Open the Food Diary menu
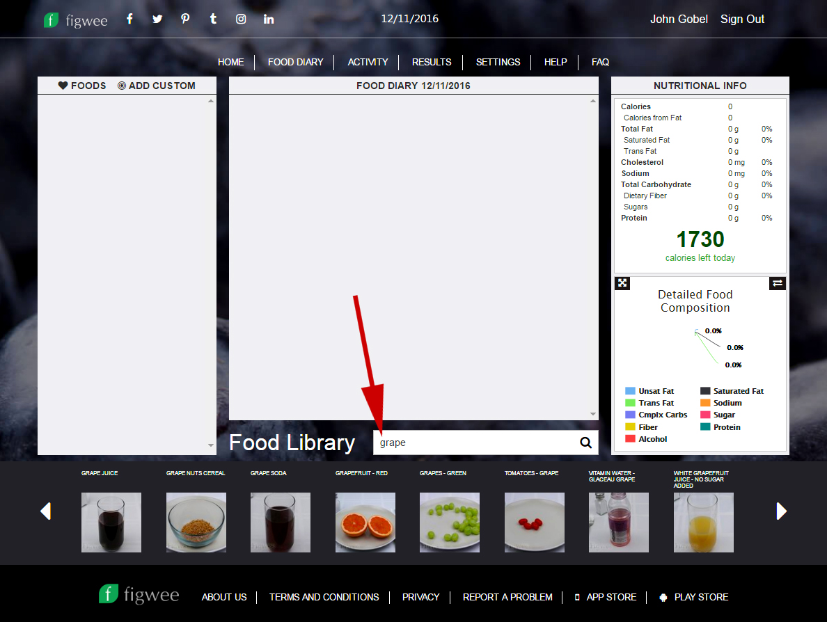The image size is (827, 622). click(295, 62)
